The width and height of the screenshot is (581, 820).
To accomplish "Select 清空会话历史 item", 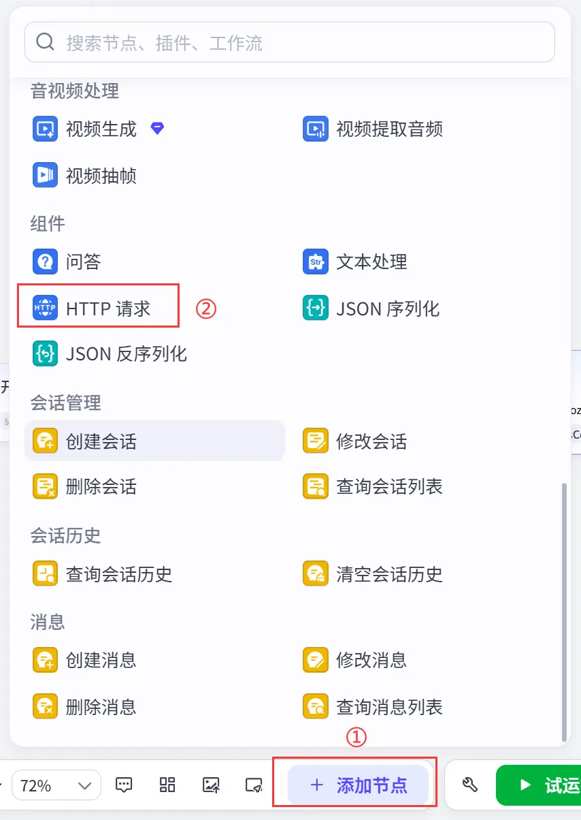I will coord(373,574).
